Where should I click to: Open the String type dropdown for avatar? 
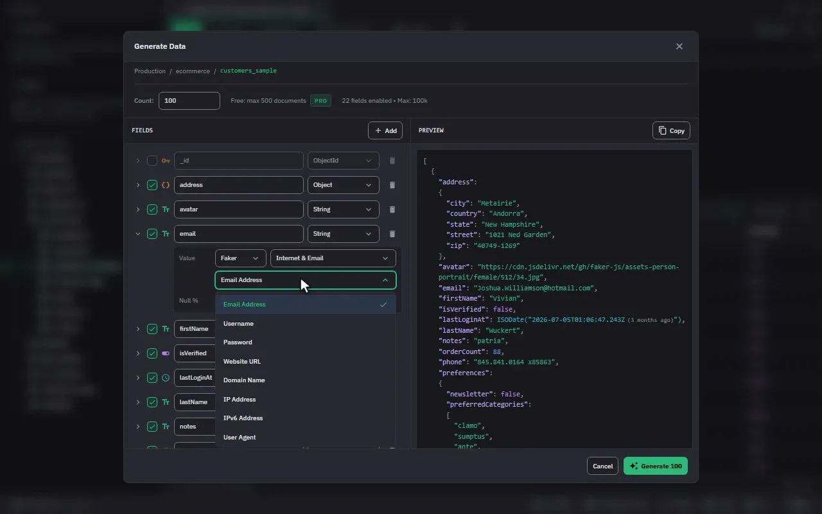[x=343, y=209]
